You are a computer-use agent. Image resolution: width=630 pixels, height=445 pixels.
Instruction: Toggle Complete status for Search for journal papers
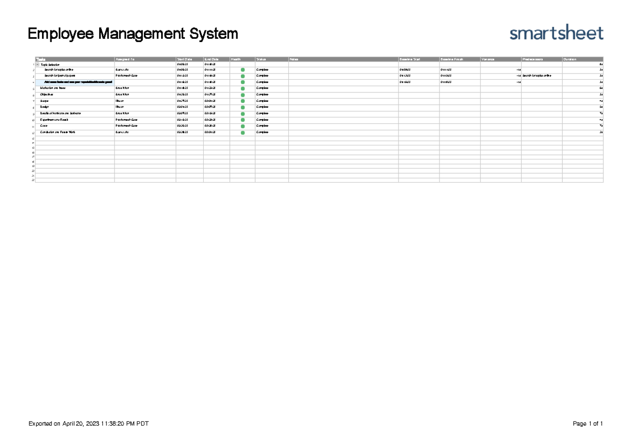pyautogui.click(x=262, y=75)
